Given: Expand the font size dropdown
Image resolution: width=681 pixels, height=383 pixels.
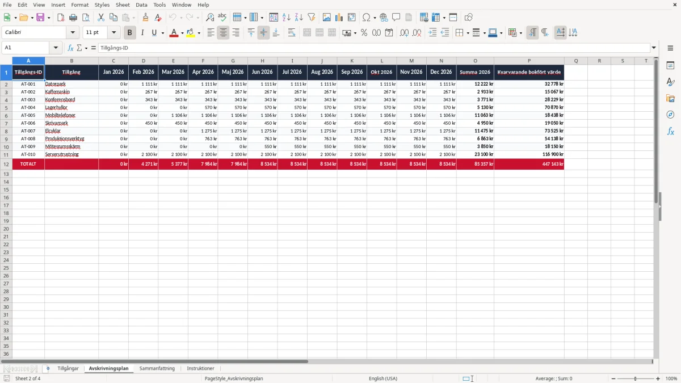Looking at the screenshot, I should click(x=114, y=33).
